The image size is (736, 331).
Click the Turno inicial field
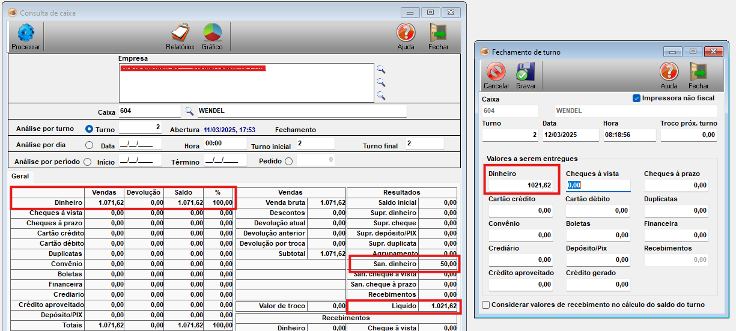[x=315, y=144]
